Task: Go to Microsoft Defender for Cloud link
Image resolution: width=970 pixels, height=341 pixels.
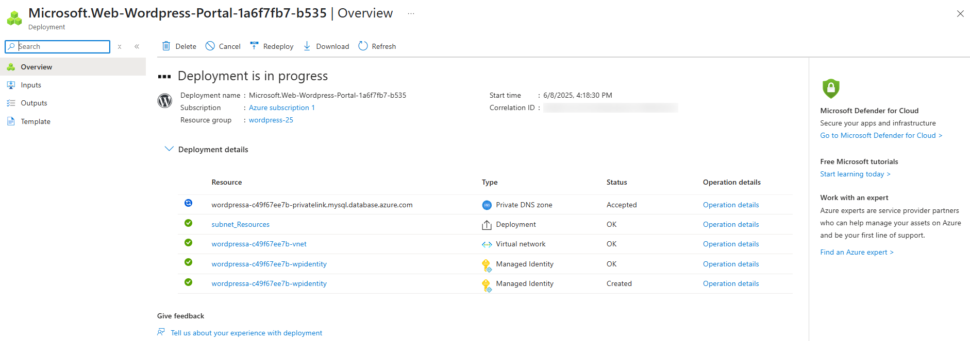Action: click(x=881, y=135)
